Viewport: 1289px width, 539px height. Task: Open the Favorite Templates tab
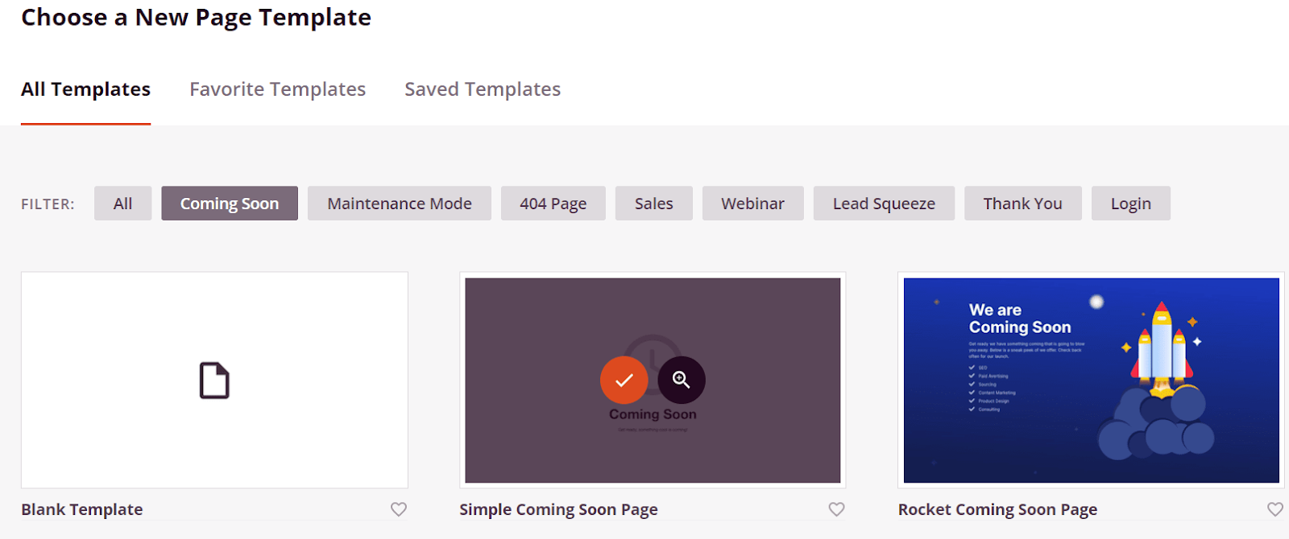(277, 89)
